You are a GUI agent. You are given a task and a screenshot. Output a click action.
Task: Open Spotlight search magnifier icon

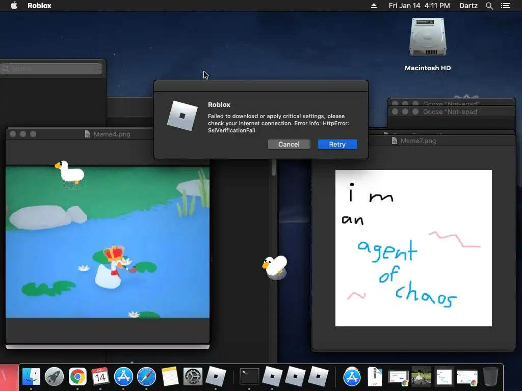click(489, 6)
